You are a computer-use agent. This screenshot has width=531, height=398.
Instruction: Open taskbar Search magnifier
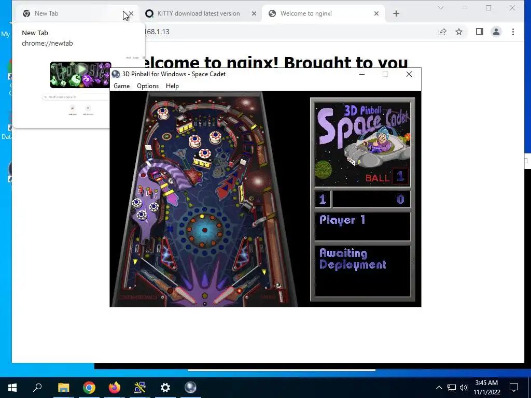point(37,388)
